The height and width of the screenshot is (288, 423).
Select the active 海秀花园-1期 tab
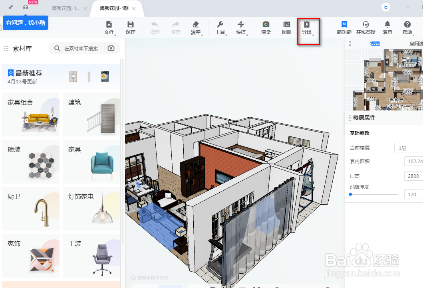tap(114, 8)
